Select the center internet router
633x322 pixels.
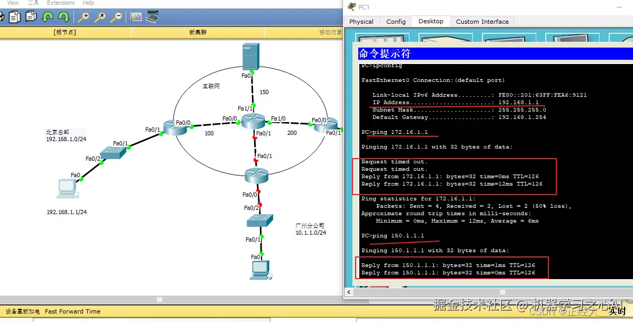pos(253,121)
